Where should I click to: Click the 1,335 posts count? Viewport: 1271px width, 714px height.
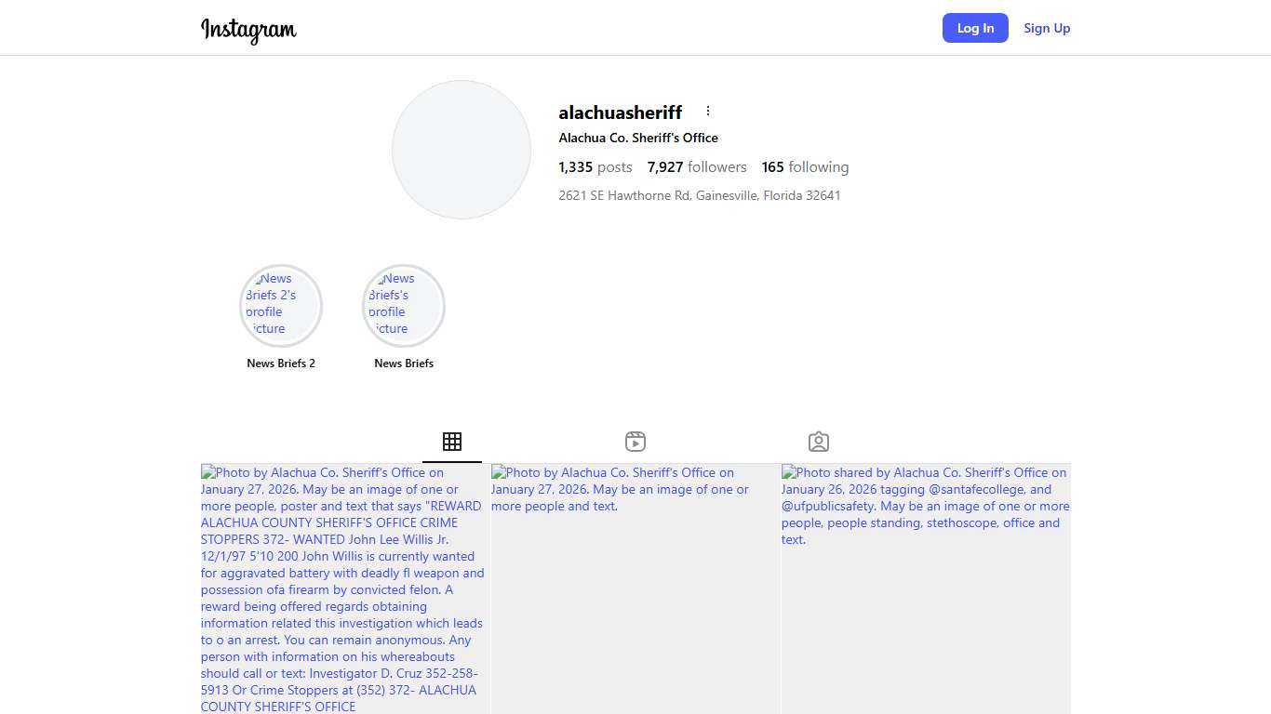click(x=595, y=167)
